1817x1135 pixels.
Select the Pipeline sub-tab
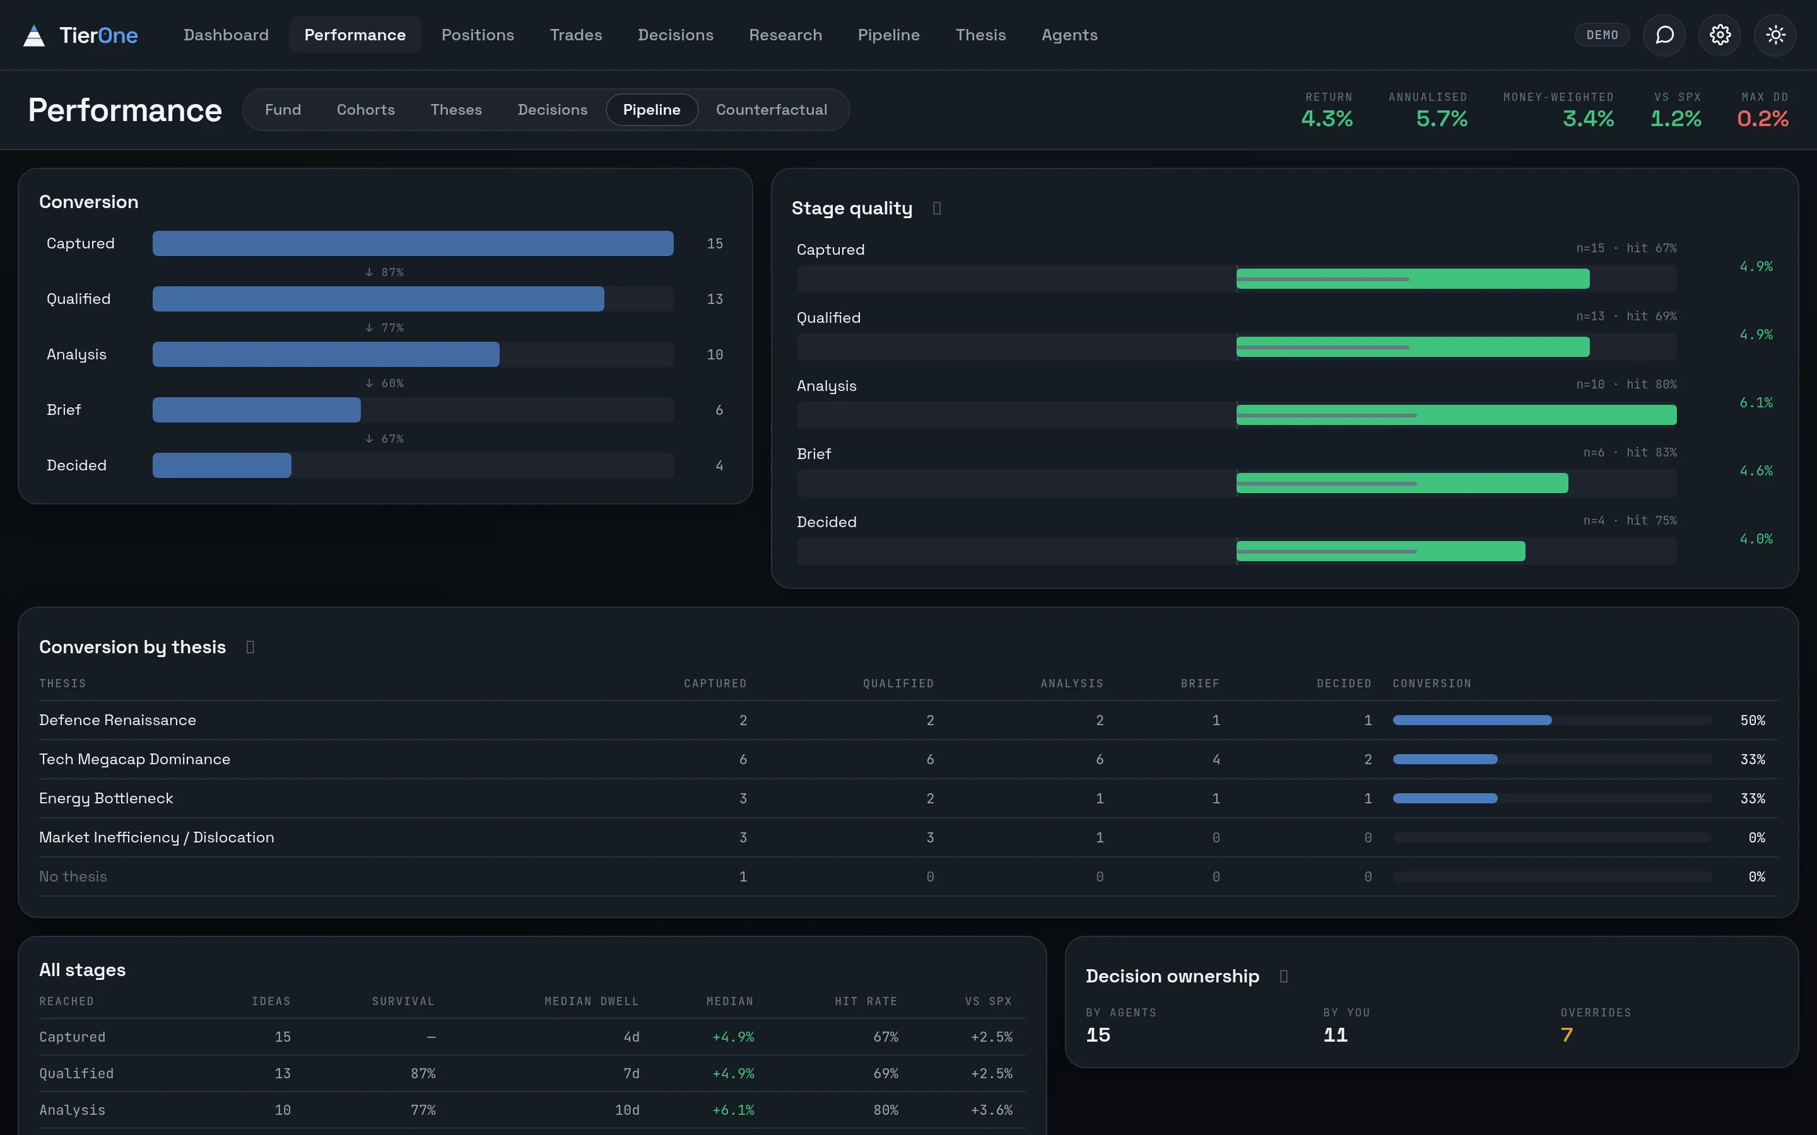coord(652,110)
